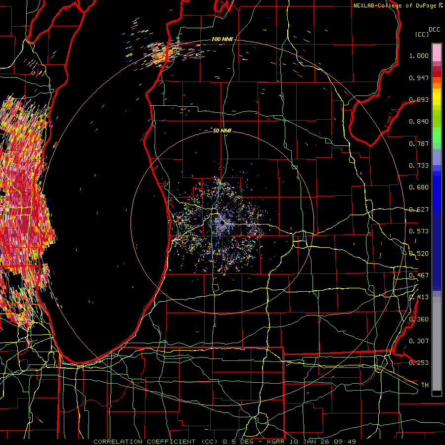Click the 0.5 DEG elevation text
Screen dimensions: 445x445
[x=237, y=442]
